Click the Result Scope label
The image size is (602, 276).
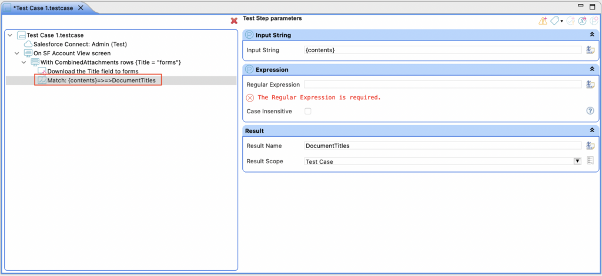pos(265,161)
